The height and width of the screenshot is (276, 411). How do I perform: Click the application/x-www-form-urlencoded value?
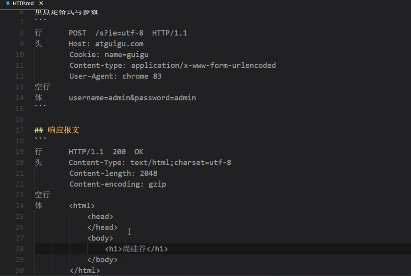(203, 65)
